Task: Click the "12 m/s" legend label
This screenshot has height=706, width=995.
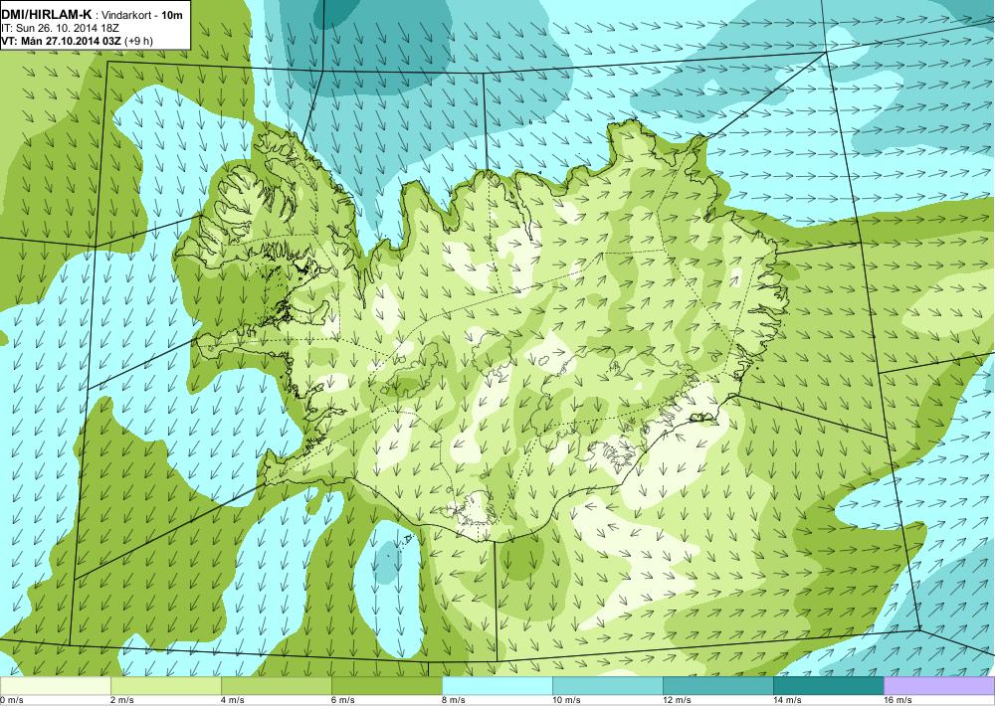Action: pos(677,700)
